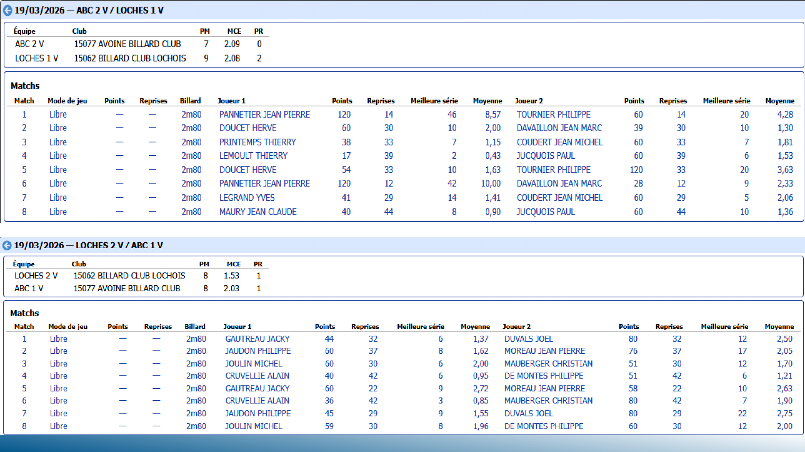805x452 pixels.
Task: Click the Mode de jeu header in second table
Action: tap(68, 327)
